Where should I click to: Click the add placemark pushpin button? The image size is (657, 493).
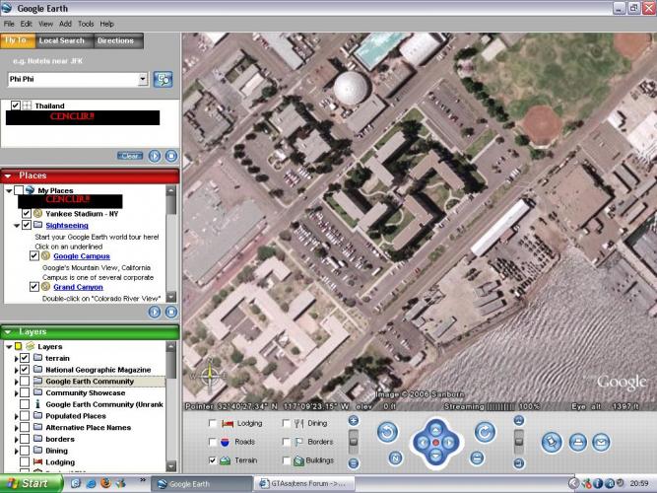552,442
